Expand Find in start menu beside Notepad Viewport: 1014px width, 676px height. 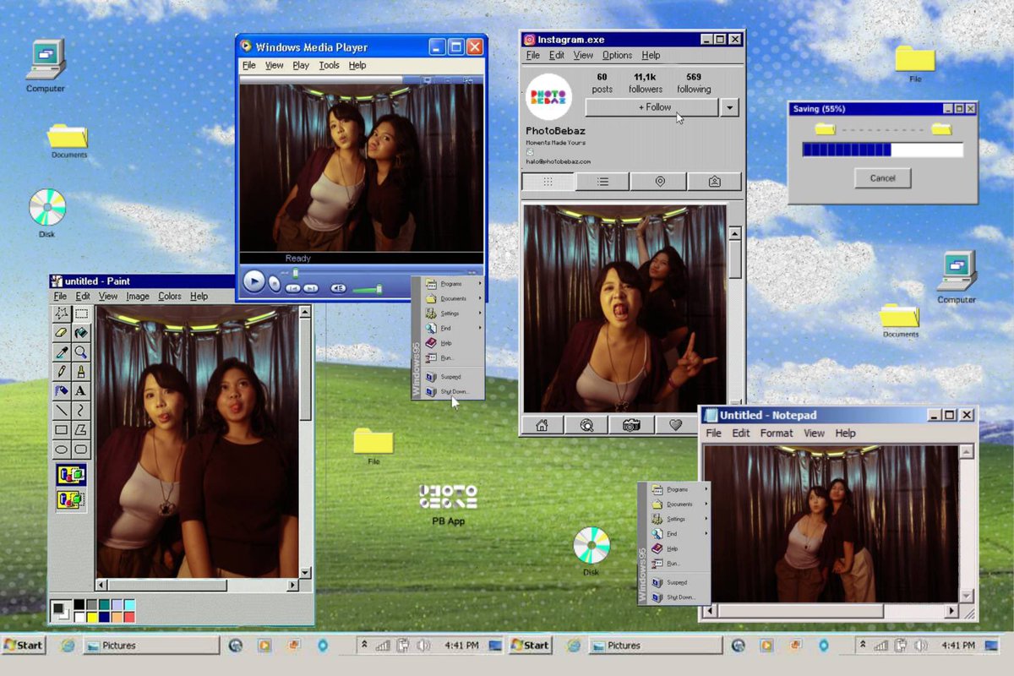click(x=679, y=534)
